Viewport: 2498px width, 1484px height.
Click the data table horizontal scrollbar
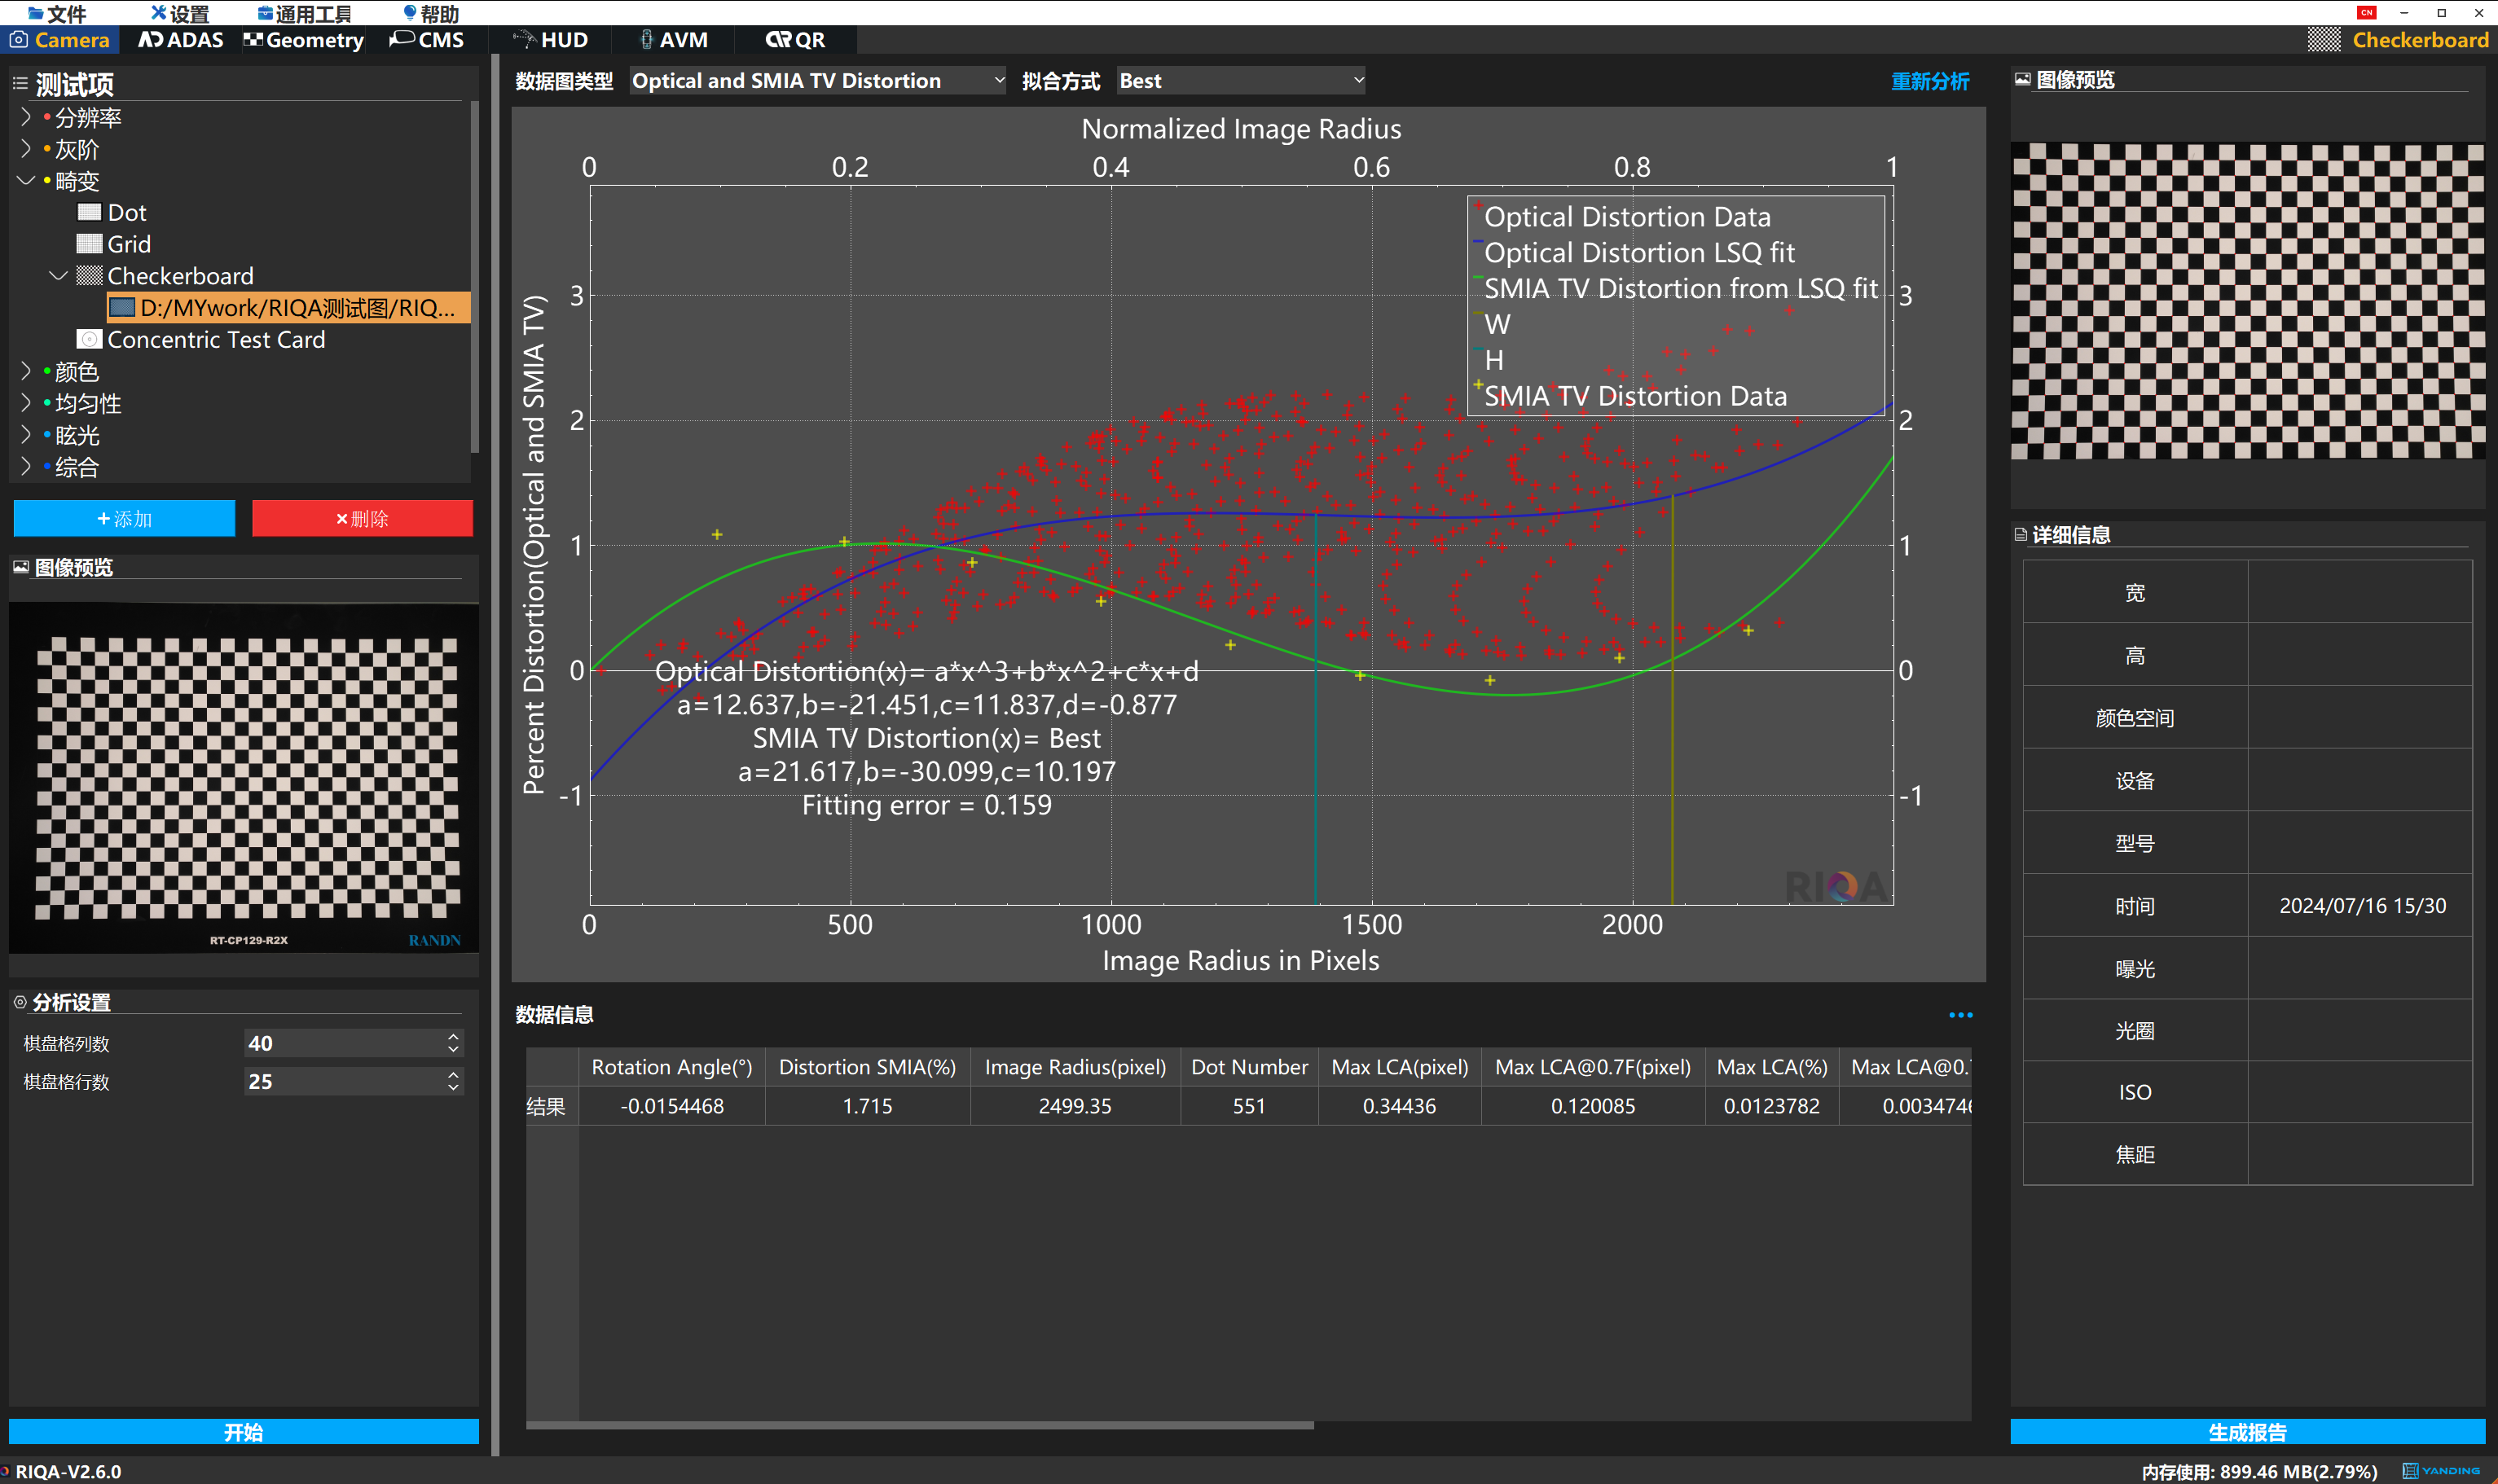click(x=919, y=1425)
